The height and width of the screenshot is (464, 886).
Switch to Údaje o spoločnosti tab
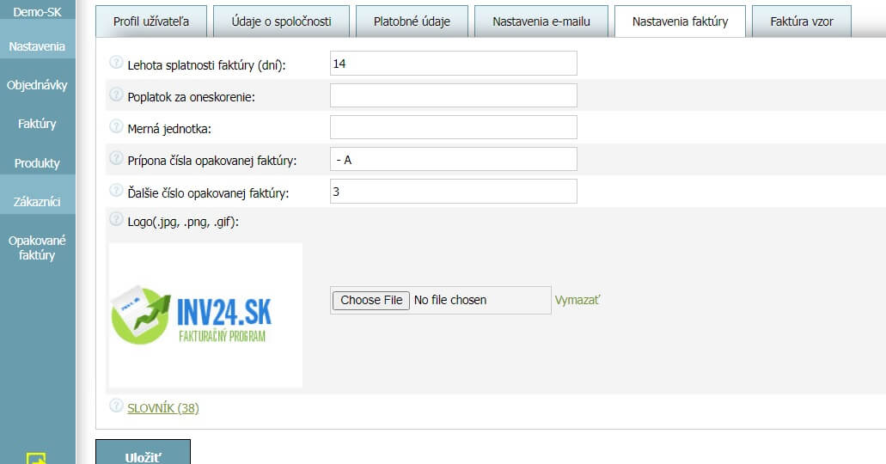pos(281,21)
